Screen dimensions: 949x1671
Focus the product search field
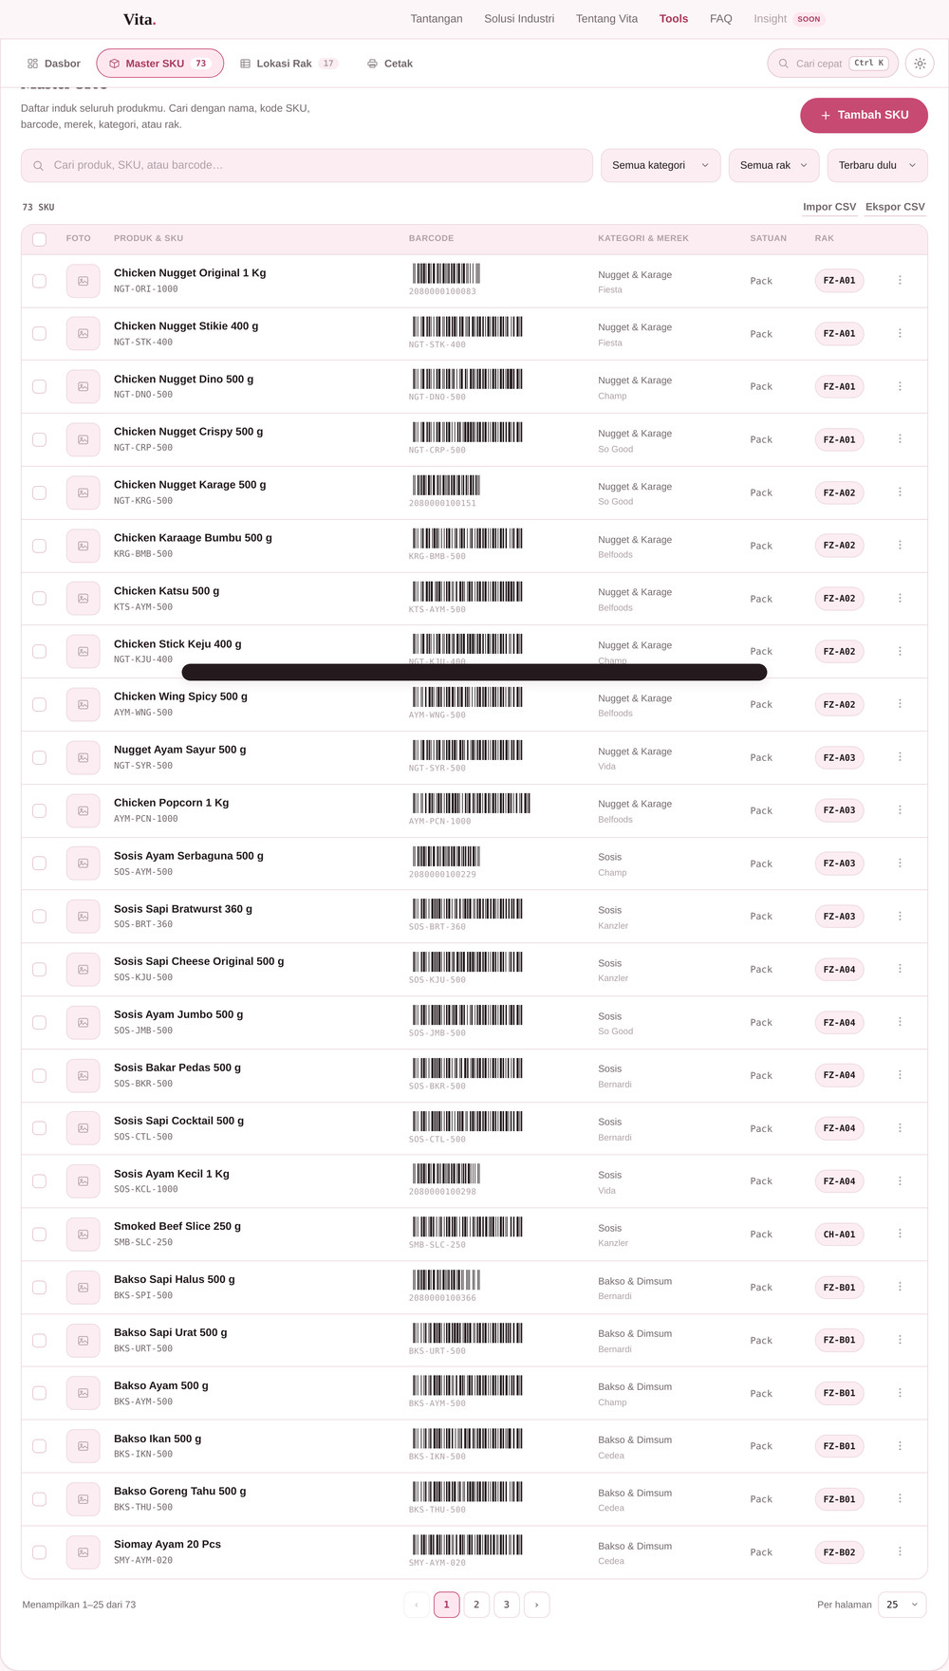point(307,165)
